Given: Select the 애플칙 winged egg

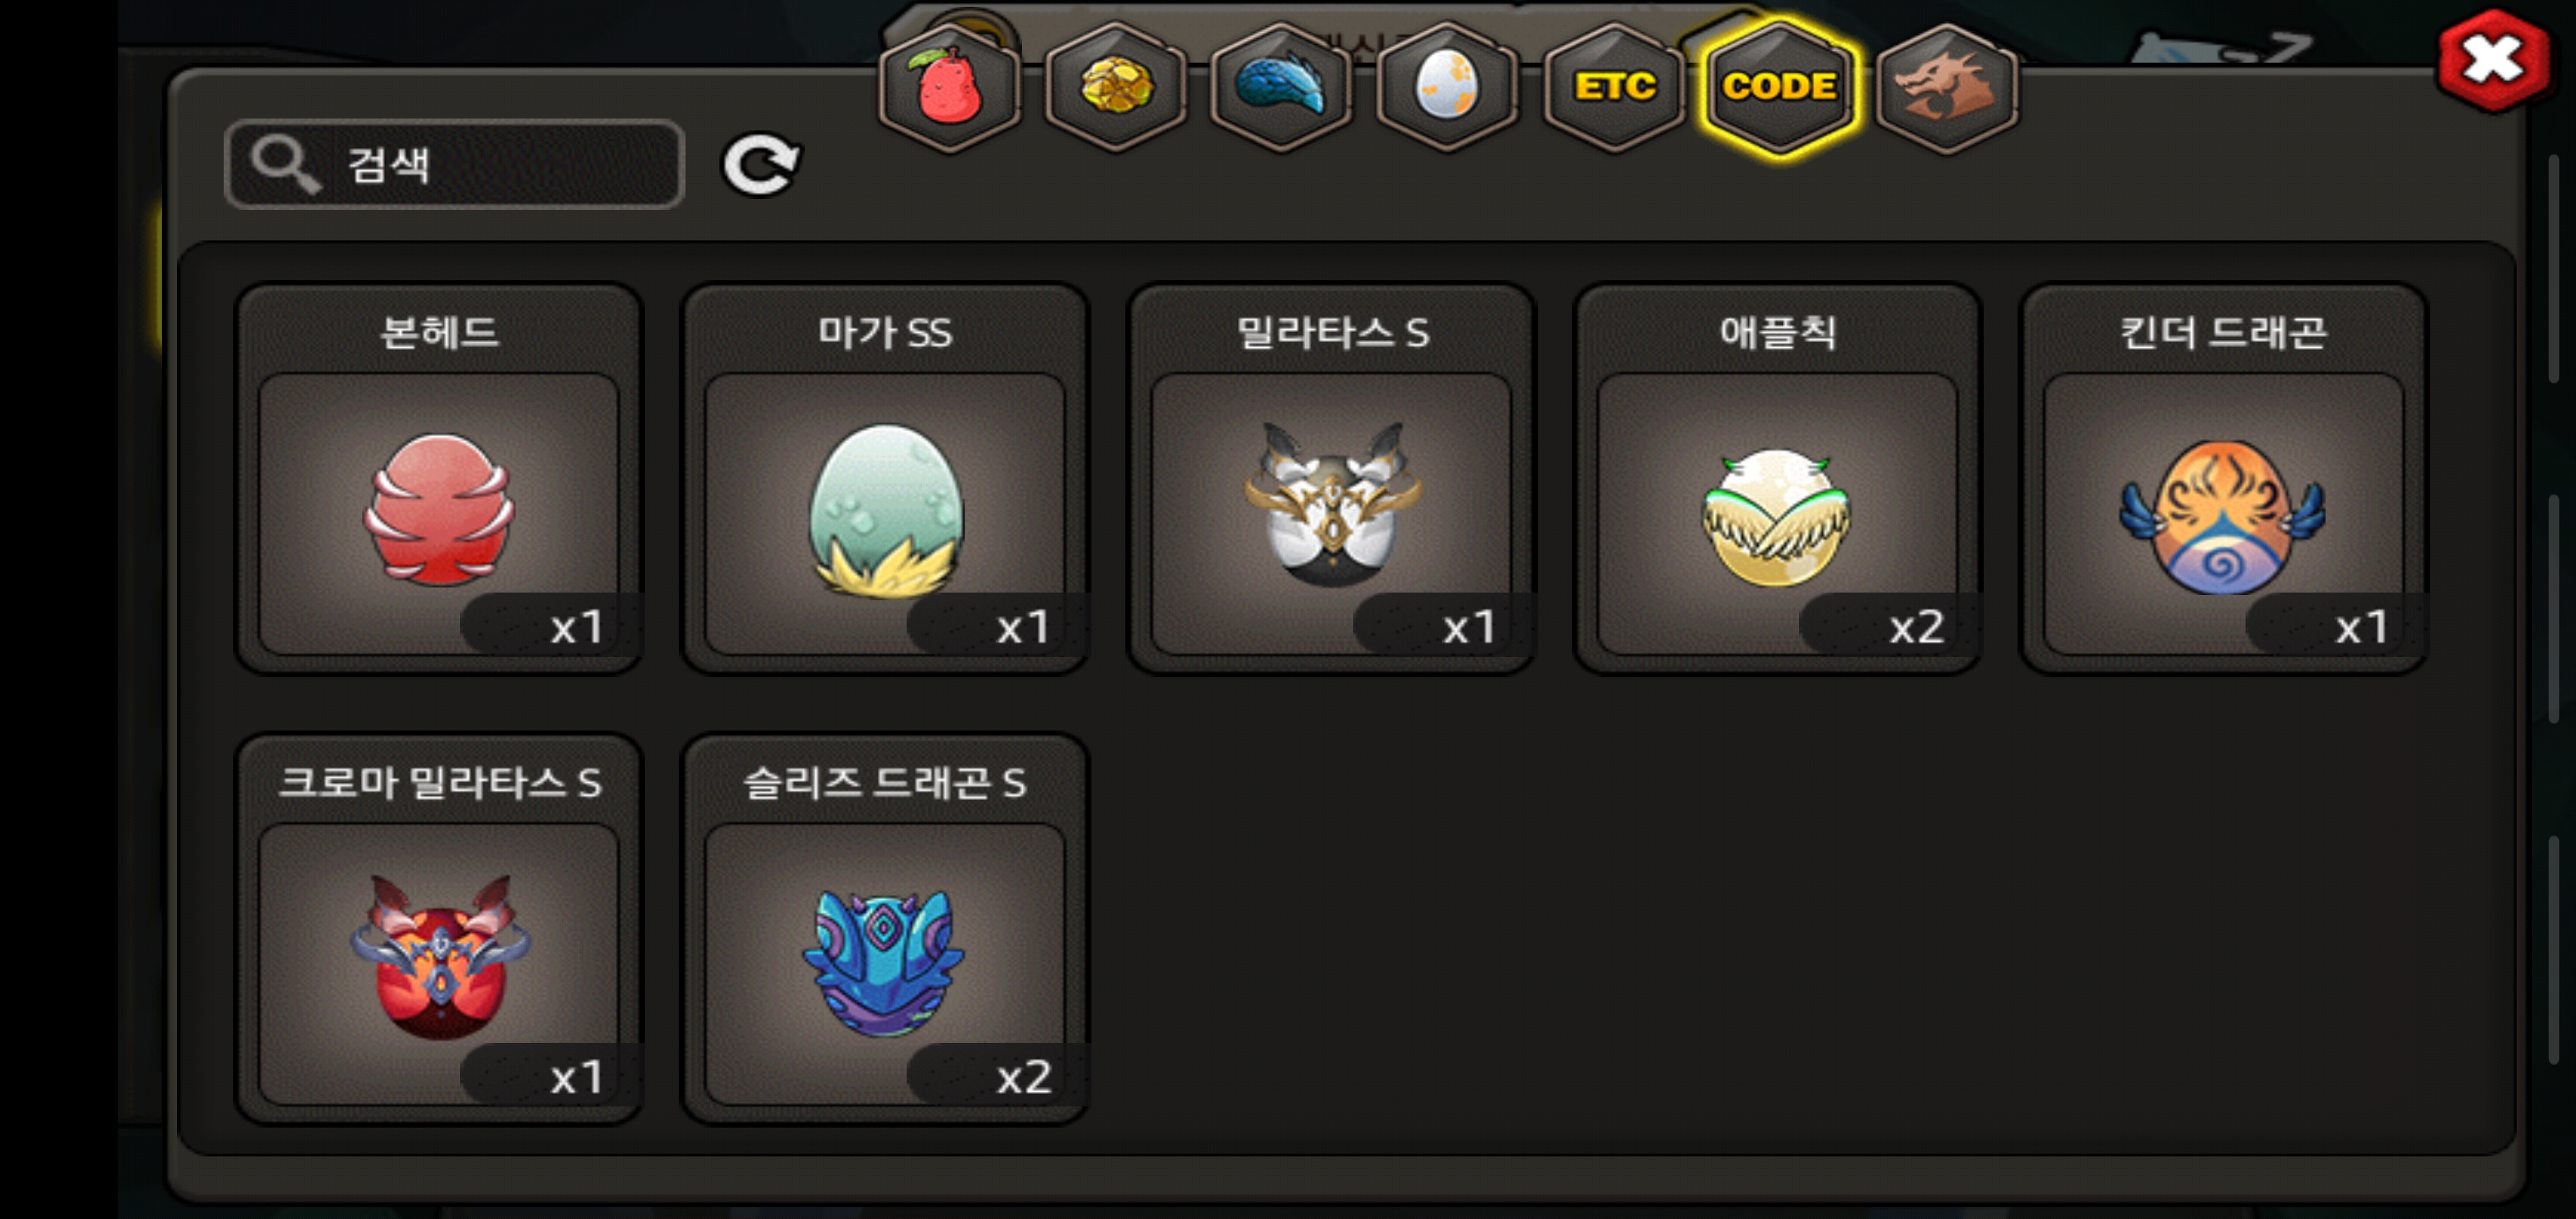Looking at the screenshot, I should (x=1777, y=478).
